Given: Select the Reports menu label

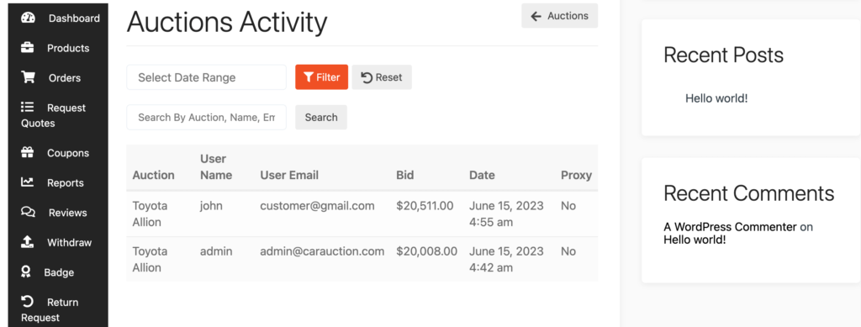Looking at the screenshot, I should [66, 182].
